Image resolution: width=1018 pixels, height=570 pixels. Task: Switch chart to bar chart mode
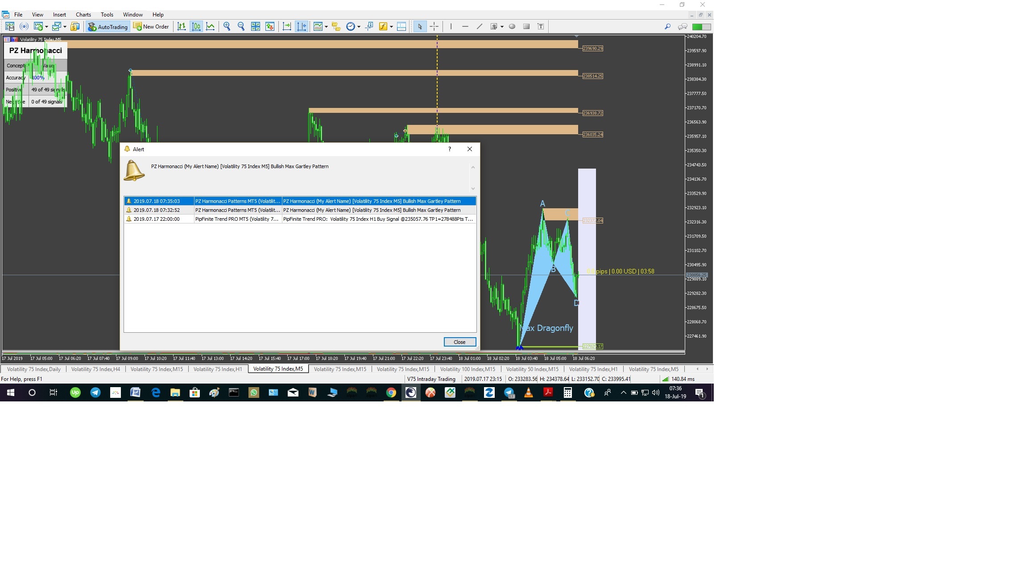click(182, 27)
